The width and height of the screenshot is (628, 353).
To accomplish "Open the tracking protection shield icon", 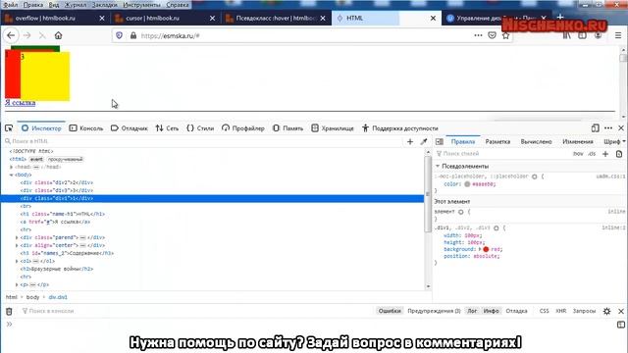I will tap(119, 35).
